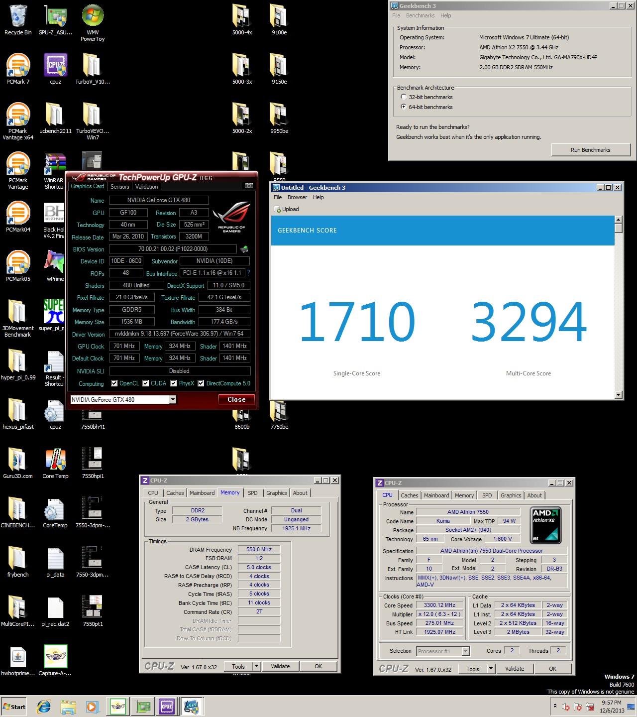The height and width of the screenshot is (717, 637).
Task: Click the GPU-Z BIOS save chip icon
Action: coord(244,249)
